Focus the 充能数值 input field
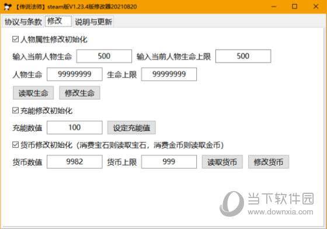The image size is (327, 229). coord(75,127)
